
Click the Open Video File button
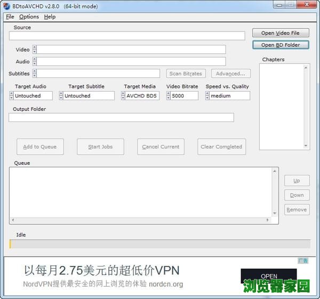coord(281,33)
